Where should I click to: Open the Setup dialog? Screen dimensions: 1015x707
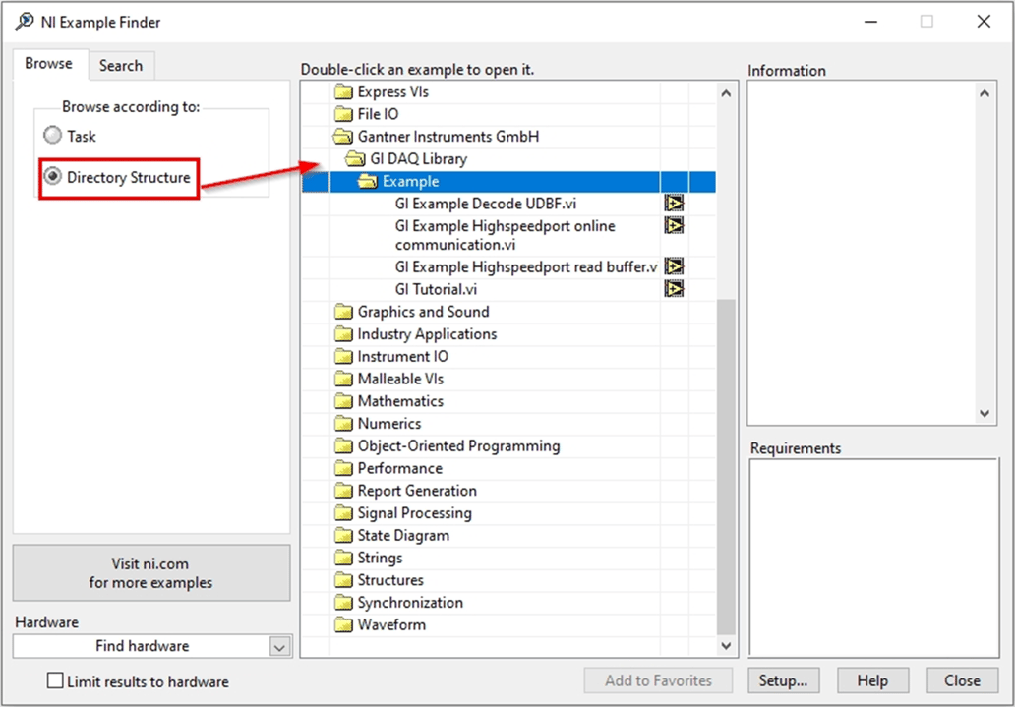(x=784, y=679)
